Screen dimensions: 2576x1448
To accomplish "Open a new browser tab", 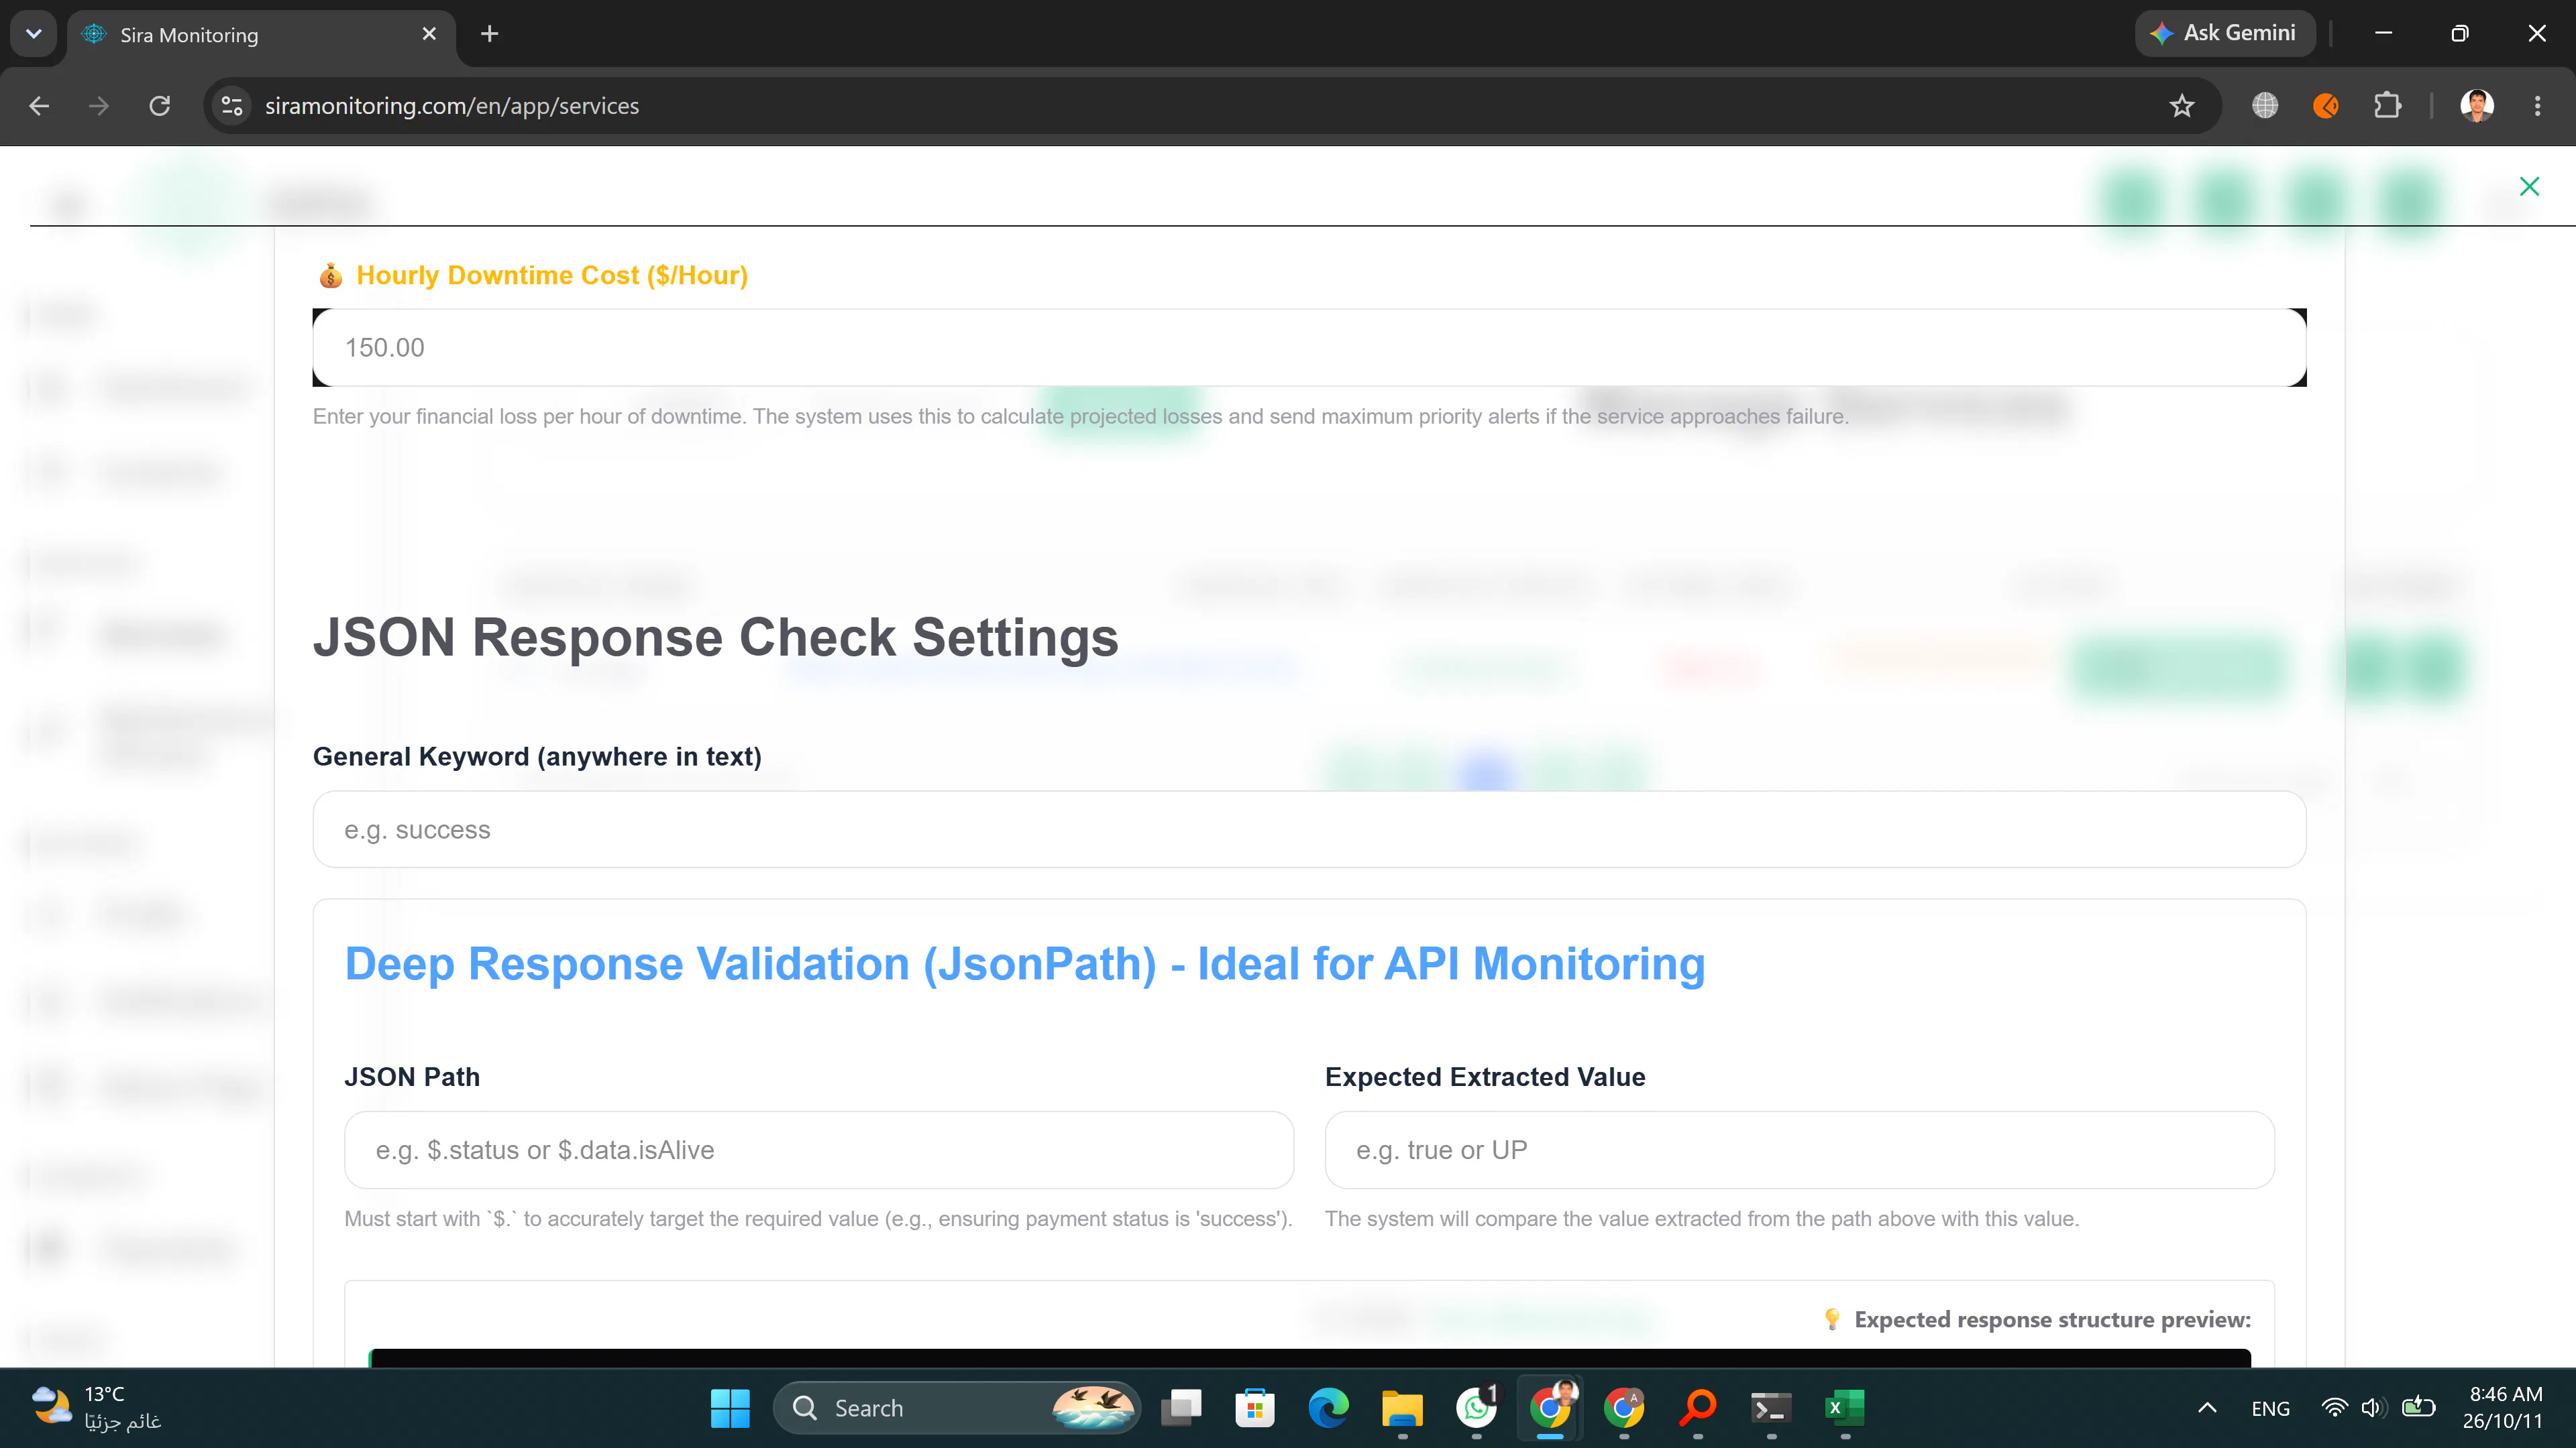I will (489, 34).
